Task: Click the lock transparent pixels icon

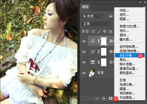Action: [93, 31]
